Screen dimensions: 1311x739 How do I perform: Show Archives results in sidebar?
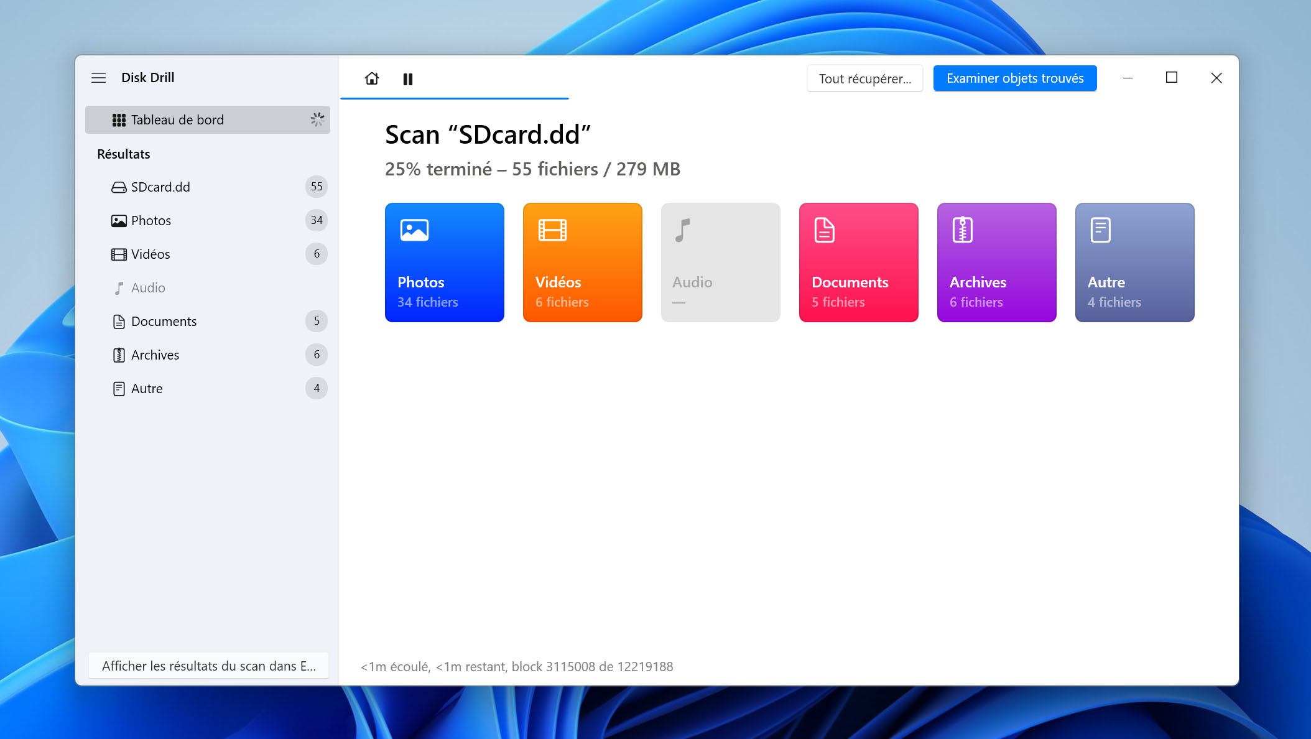pyautogui.click(x=208, y=355)
